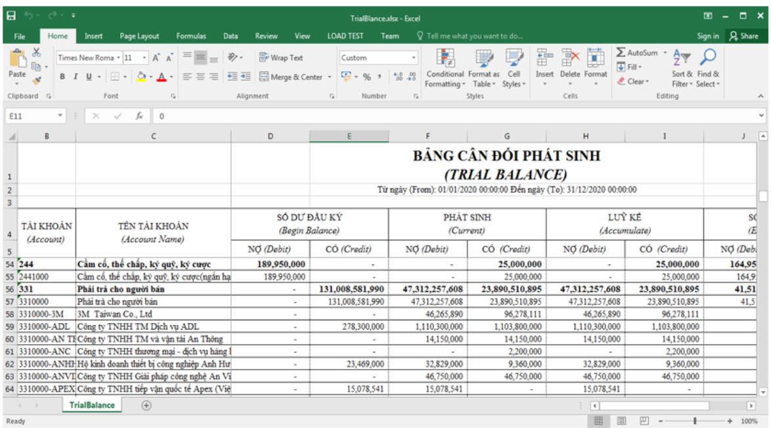Expand the Custom number format dropdown
The width and height of the screenshot is (771, 428).
coord(414,58)
